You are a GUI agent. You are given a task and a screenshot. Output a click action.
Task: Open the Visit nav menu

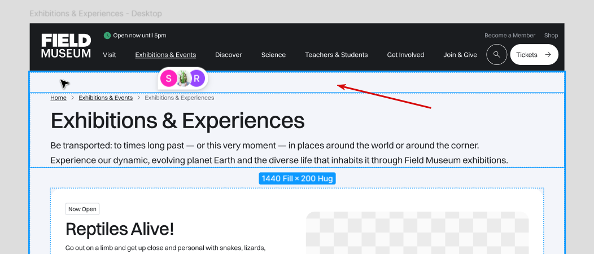click(110, 55)
